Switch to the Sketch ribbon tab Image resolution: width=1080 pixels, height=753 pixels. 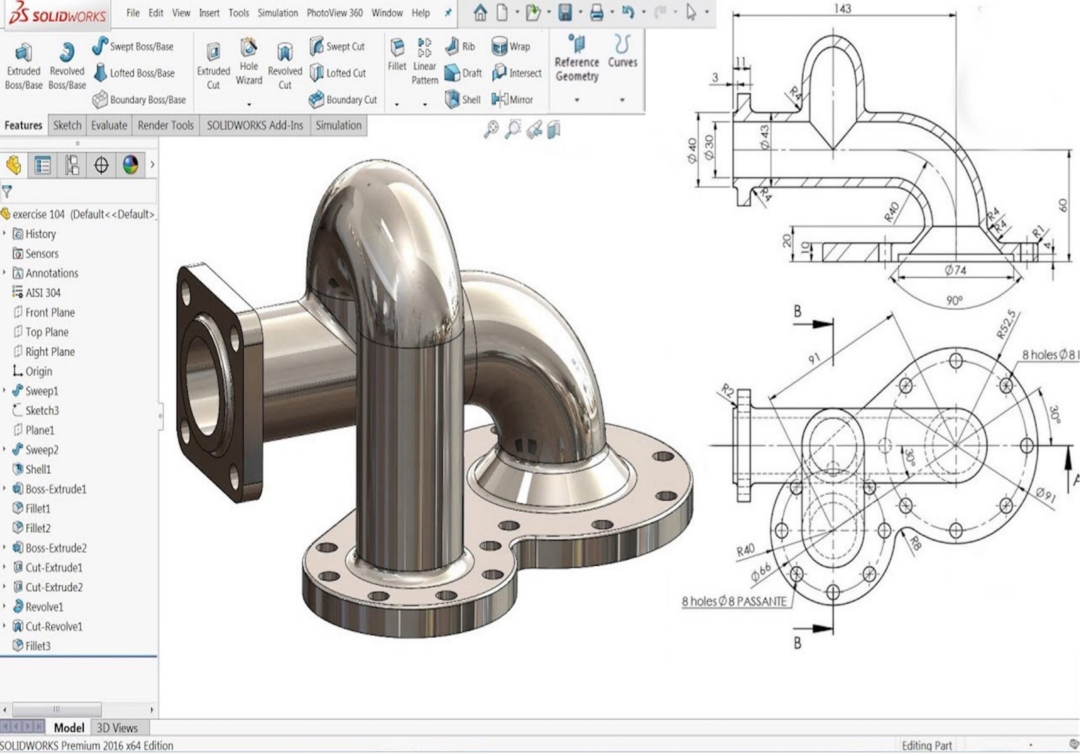click(67, 125)
